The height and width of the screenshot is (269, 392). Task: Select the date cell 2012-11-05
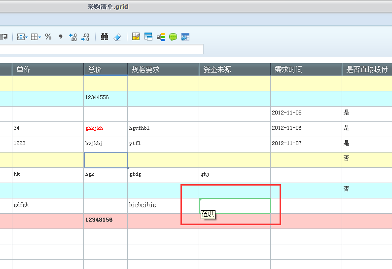[x=306, y=114]
